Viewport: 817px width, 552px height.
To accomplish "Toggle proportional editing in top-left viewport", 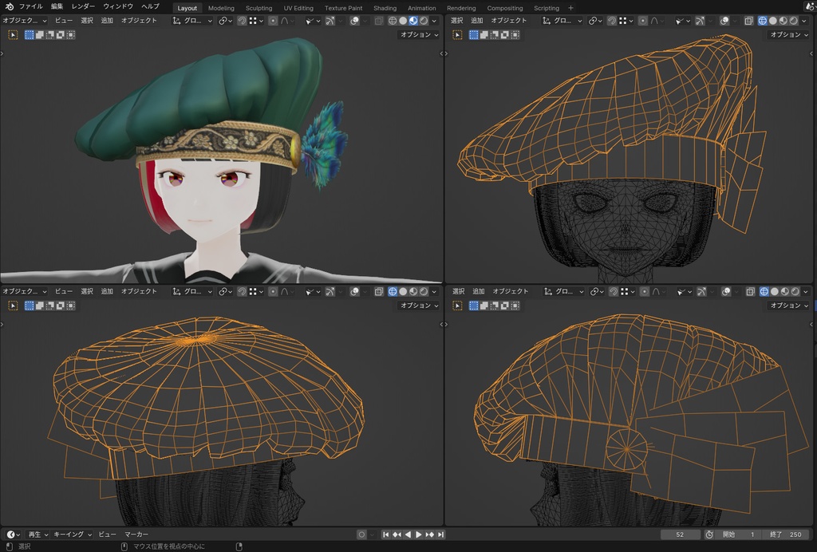I will coord(273,21).
